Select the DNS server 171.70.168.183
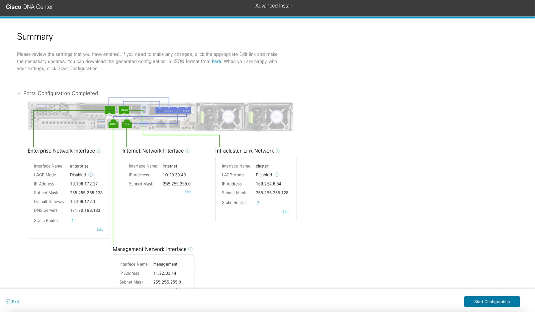535x312 pixels. click(85, 210)
